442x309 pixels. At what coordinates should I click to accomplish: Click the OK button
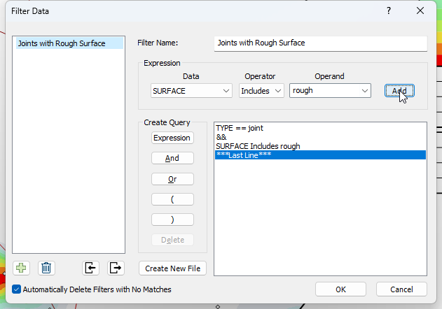(x=340, y=289)
